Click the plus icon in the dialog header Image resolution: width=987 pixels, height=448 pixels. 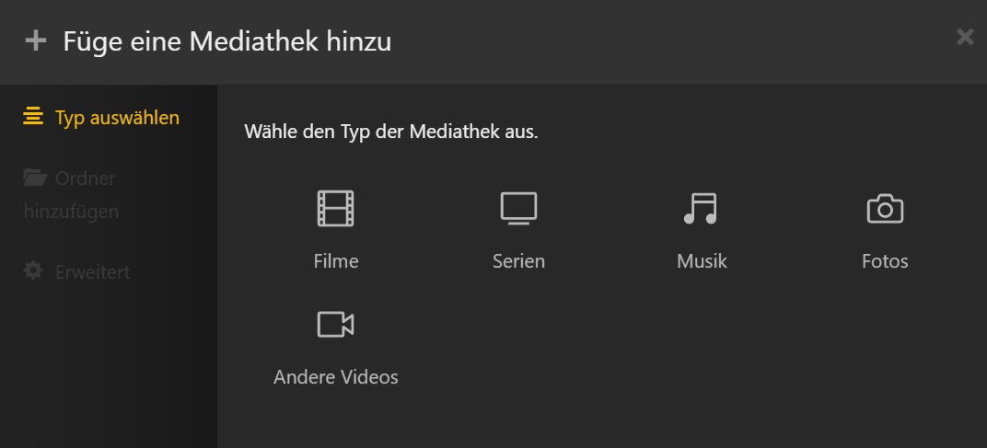(36, 40)
